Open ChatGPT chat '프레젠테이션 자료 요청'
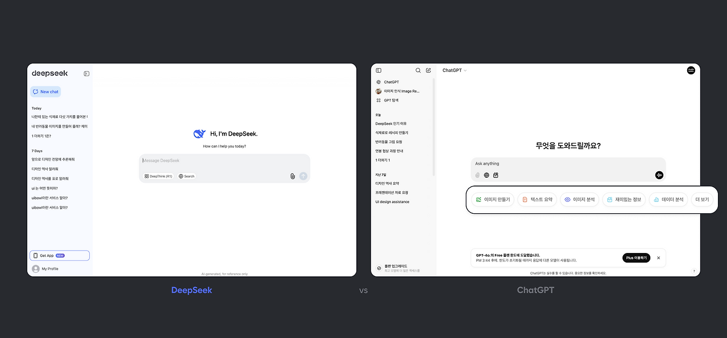 391,192
